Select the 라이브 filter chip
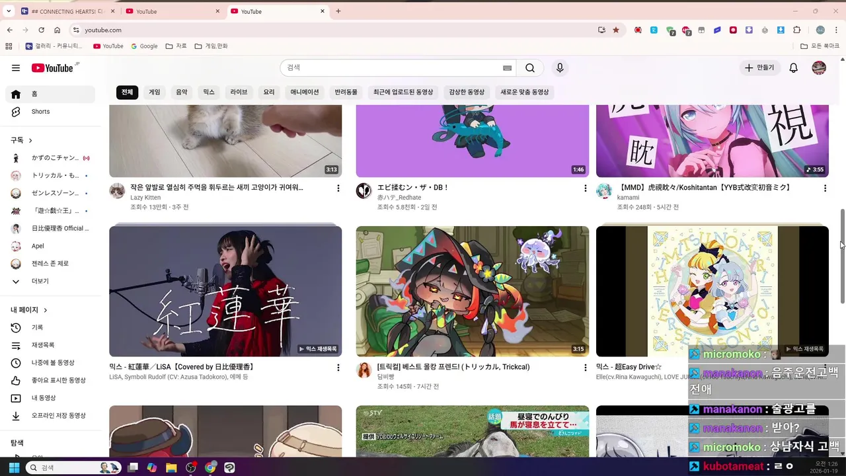 (239, 93)
